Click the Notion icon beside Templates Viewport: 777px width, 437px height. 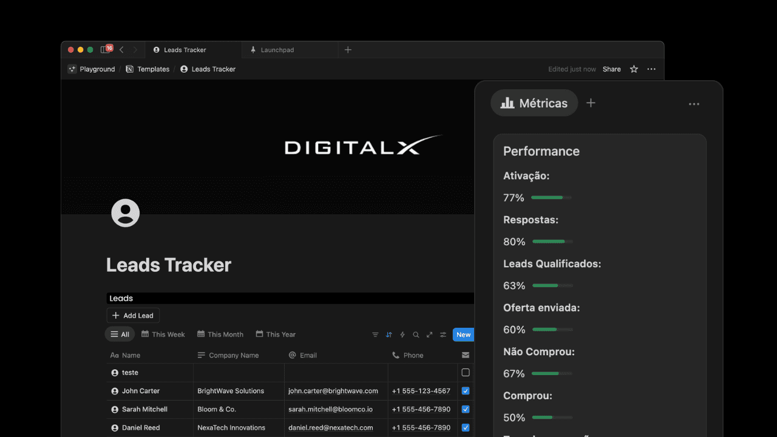pyautogui.click(x=129, y=69)
